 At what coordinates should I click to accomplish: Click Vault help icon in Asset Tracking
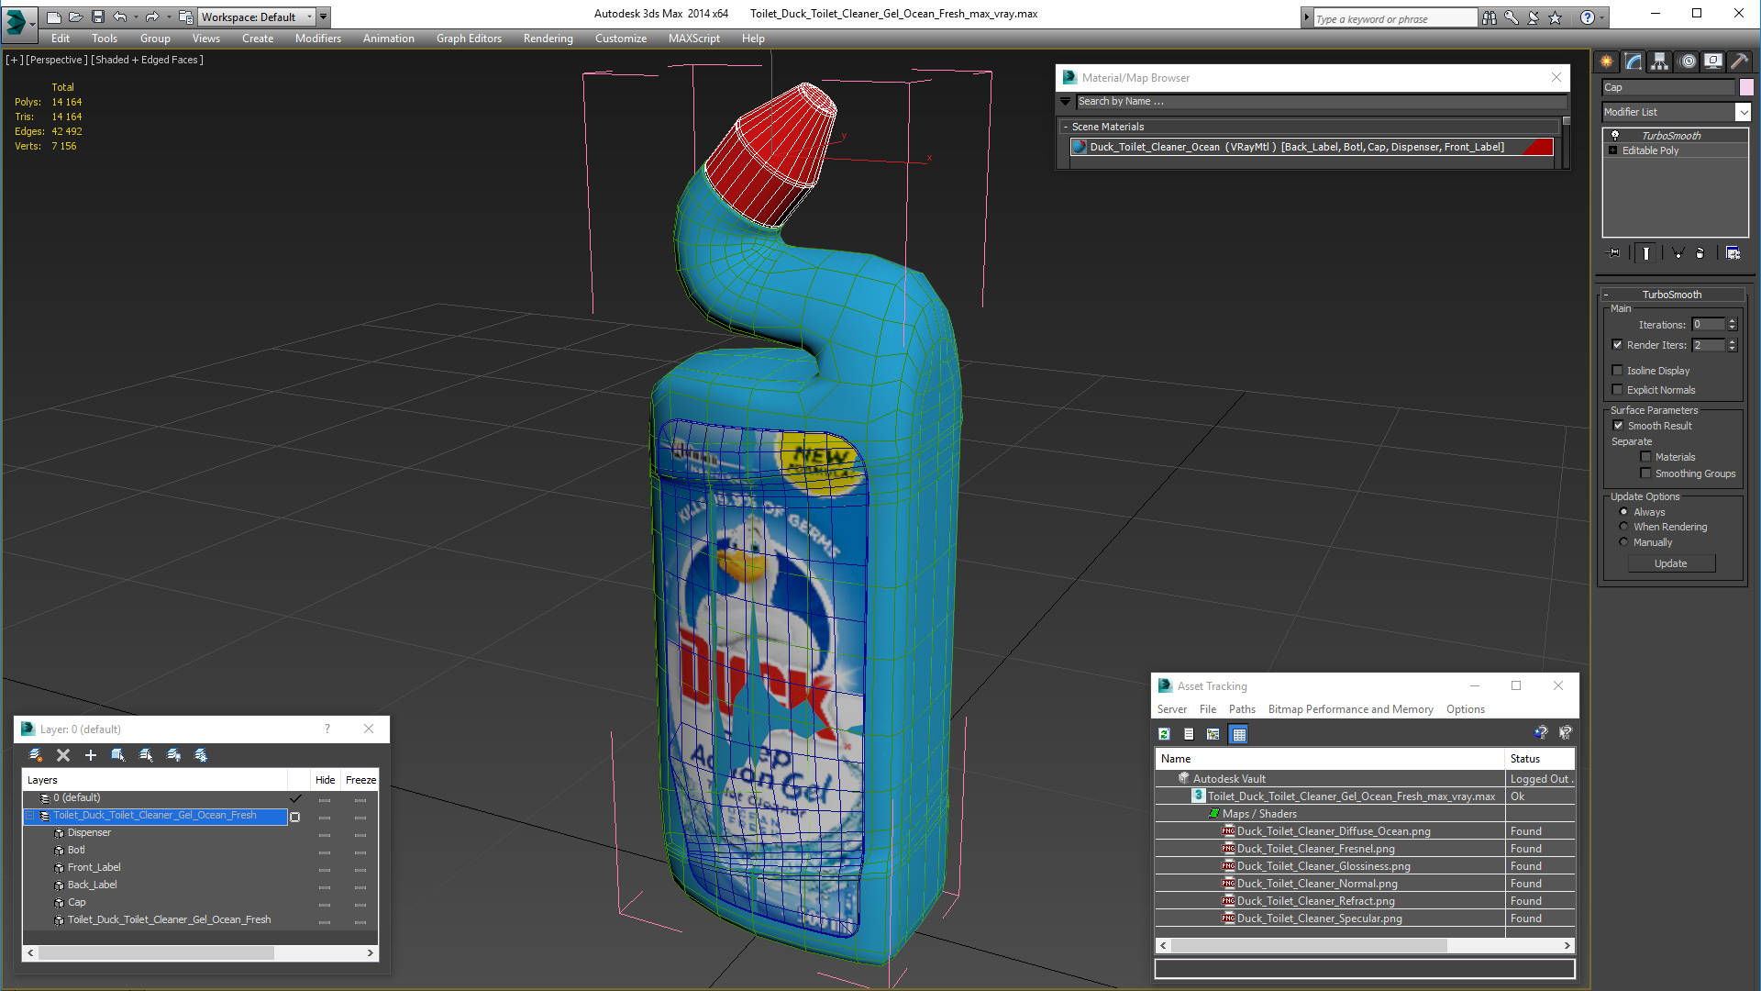click(x=1540, y=732)
